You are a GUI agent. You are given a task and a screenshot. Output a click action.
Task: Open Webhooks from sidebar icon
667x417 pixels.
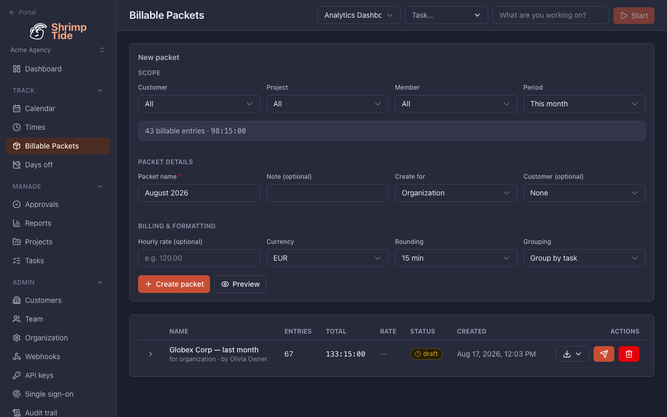(x=16, y=357)
